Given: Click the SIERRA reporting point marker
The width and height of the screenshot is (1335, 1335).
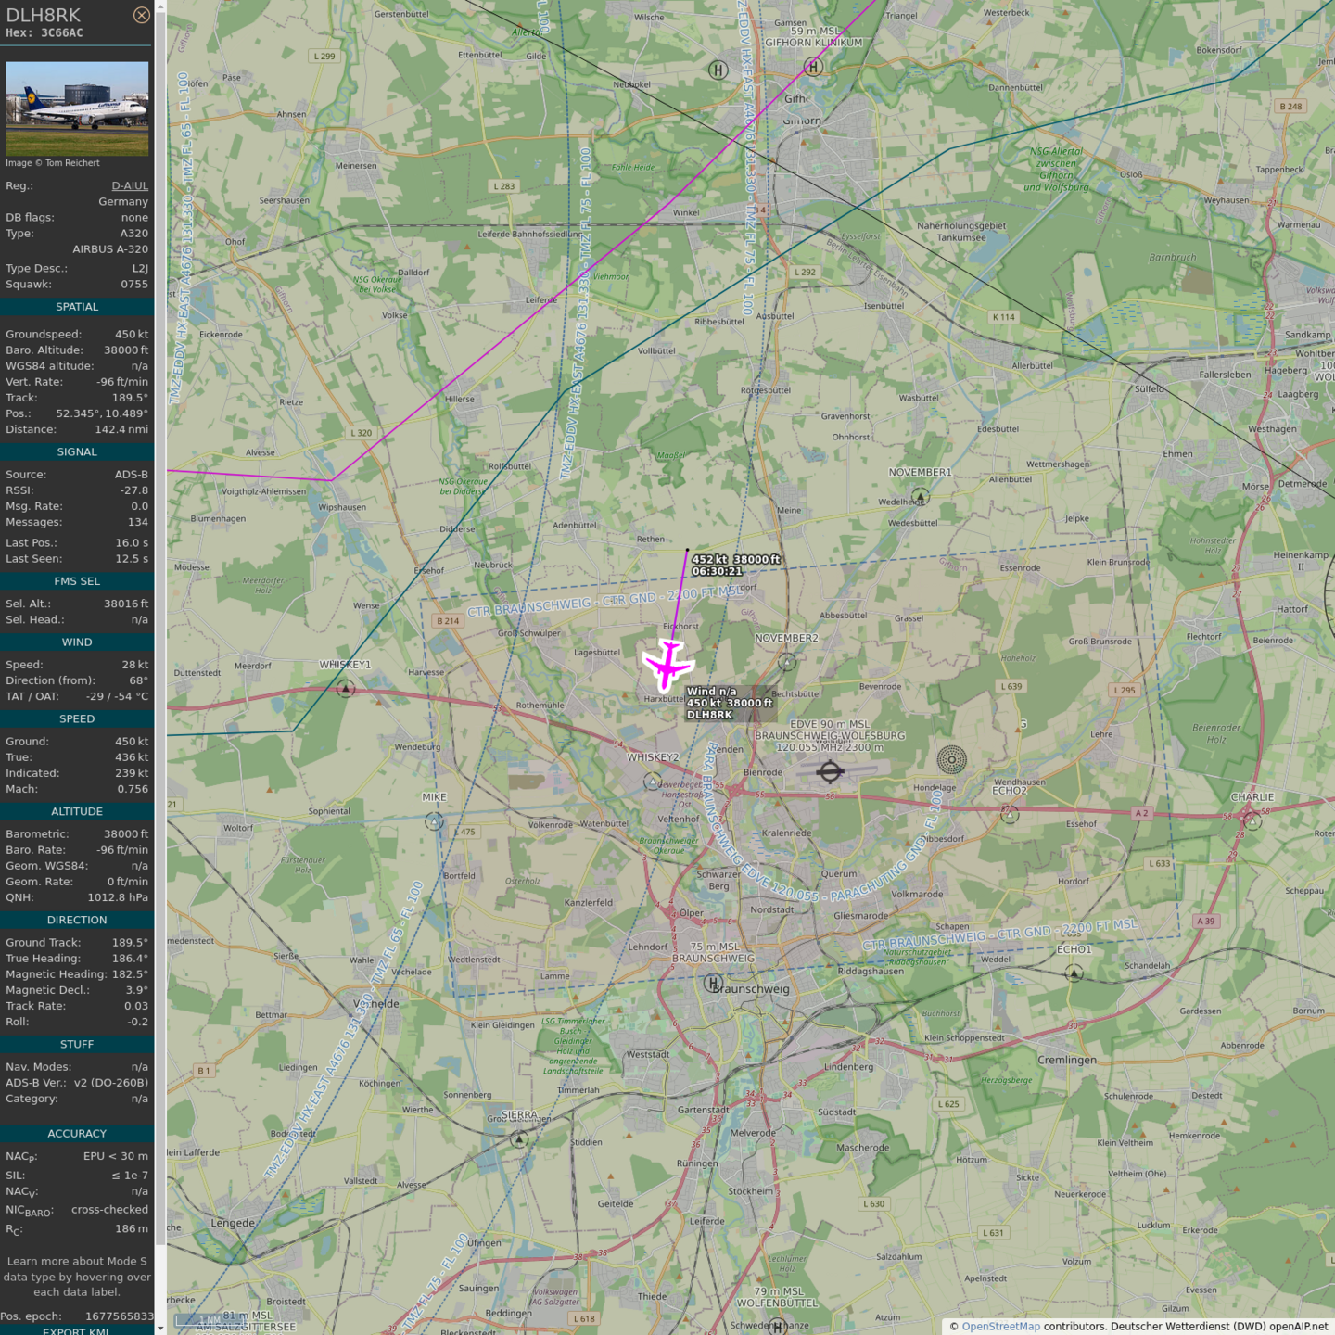Looking at the screenshot, I should point(519,1138).
